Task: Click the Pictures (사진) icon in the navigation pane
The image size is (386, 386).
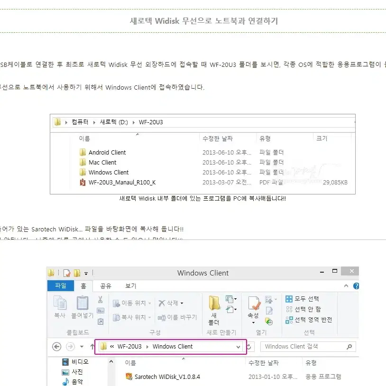Action: (x=65, y=372)
